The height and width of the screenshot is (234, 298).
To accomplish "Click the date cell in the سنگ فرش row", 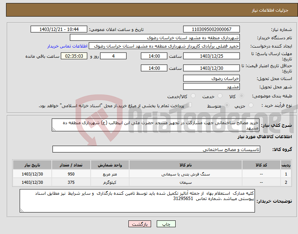I will (x=32, y=174).
